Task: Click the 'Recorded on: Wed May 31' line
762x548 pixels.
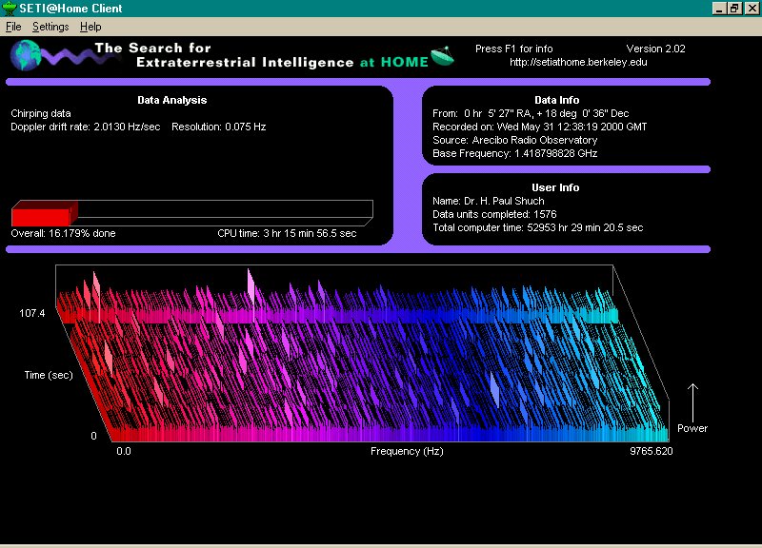Action: point(540,127)
